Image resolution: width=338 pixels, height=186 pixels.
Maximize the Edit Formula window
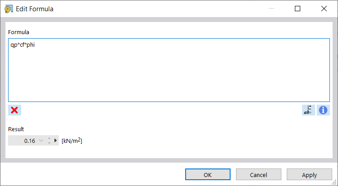[298, 9]
